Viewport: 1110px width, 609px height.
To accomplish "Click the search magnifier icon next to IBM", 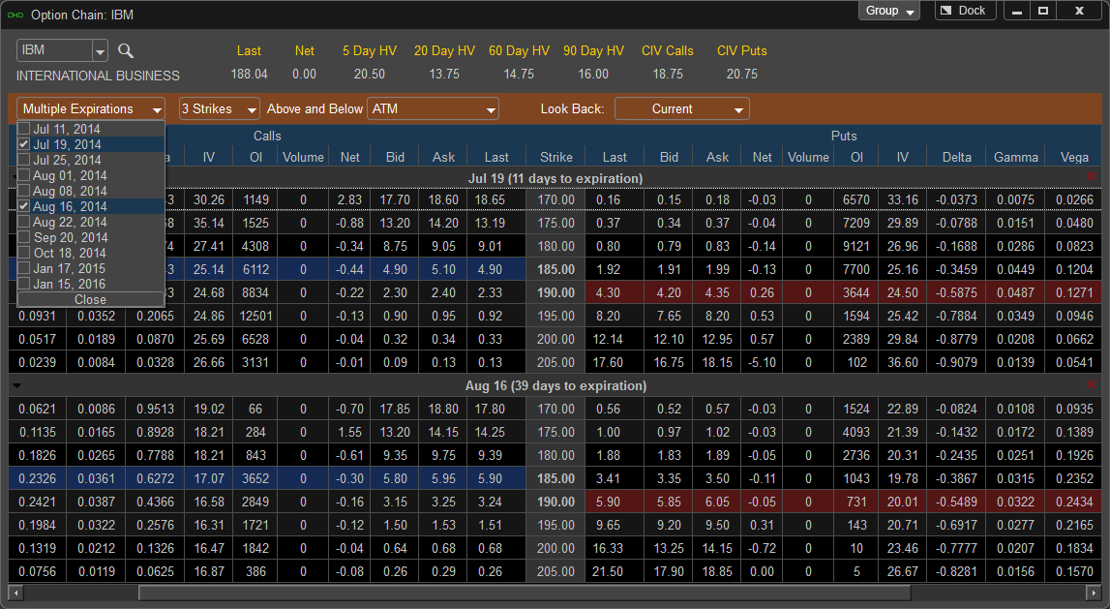I will [125, 50].
